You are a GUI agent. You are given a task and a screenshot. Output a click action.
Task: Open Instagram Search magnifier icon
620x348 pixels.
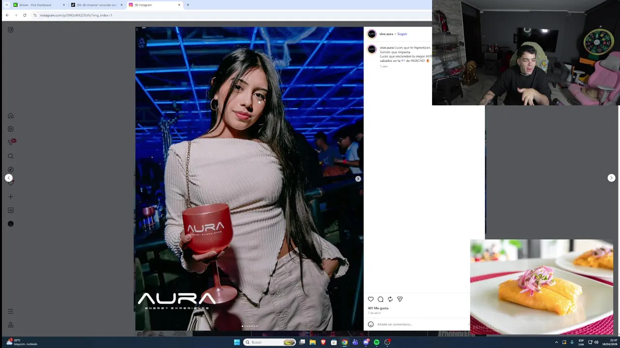coord(11,156)
